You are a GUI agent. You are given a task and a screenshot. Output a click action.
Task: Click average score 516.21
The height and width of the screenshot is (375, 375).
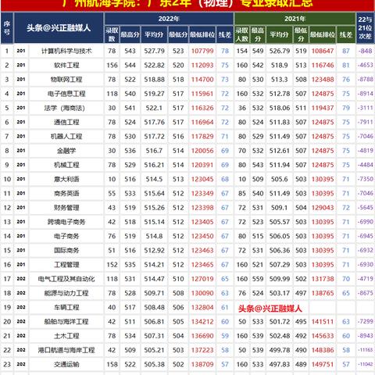(x=154, y=165)
